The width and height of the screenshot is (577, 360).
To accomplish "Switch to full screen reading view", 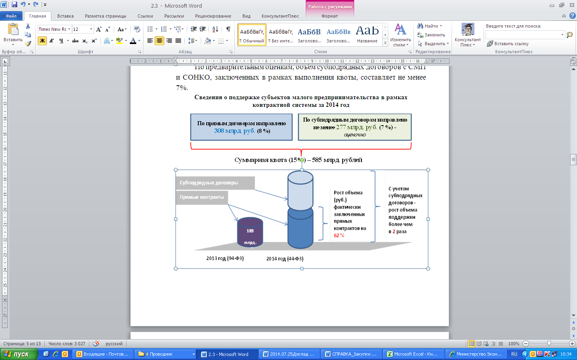I will click(x=479, y=344).
